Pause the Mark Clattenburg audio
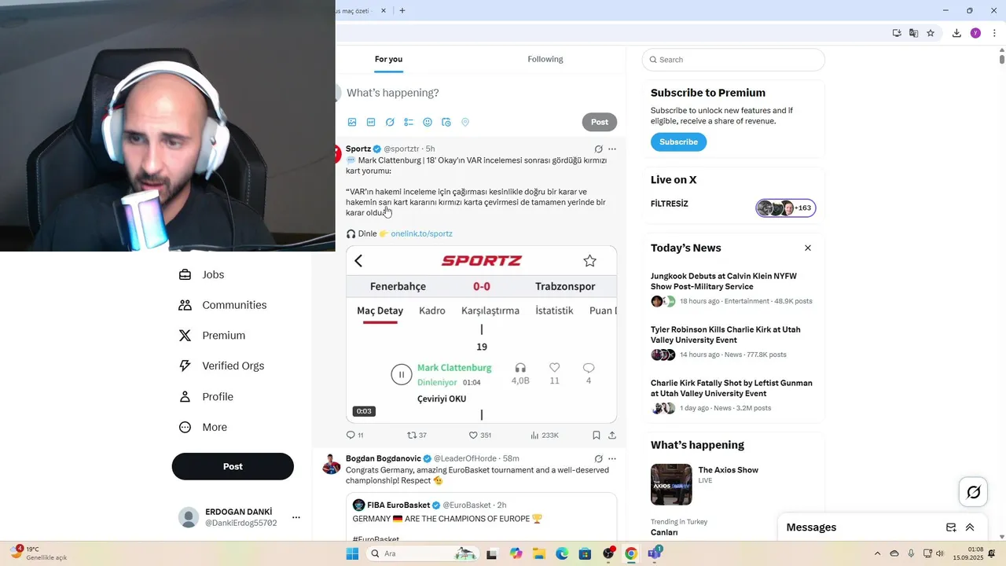This screenshot has height=566, width=1006. [x=402, y=374]
